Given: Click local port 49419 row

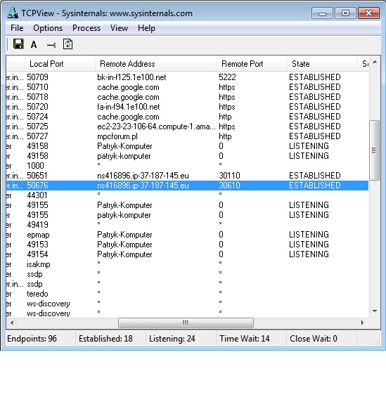Looking at the screenshot, I should point(187,225).
